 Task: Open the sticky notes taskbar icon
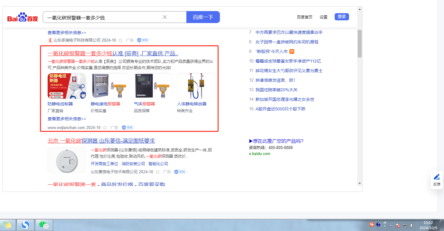pos(7,225)
